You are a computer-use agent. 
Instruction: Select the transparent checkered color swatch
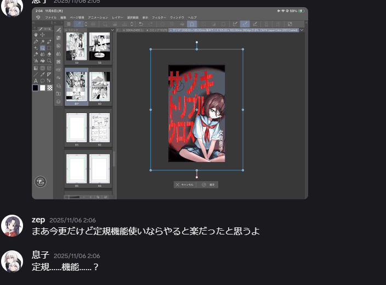coord(50,88)
